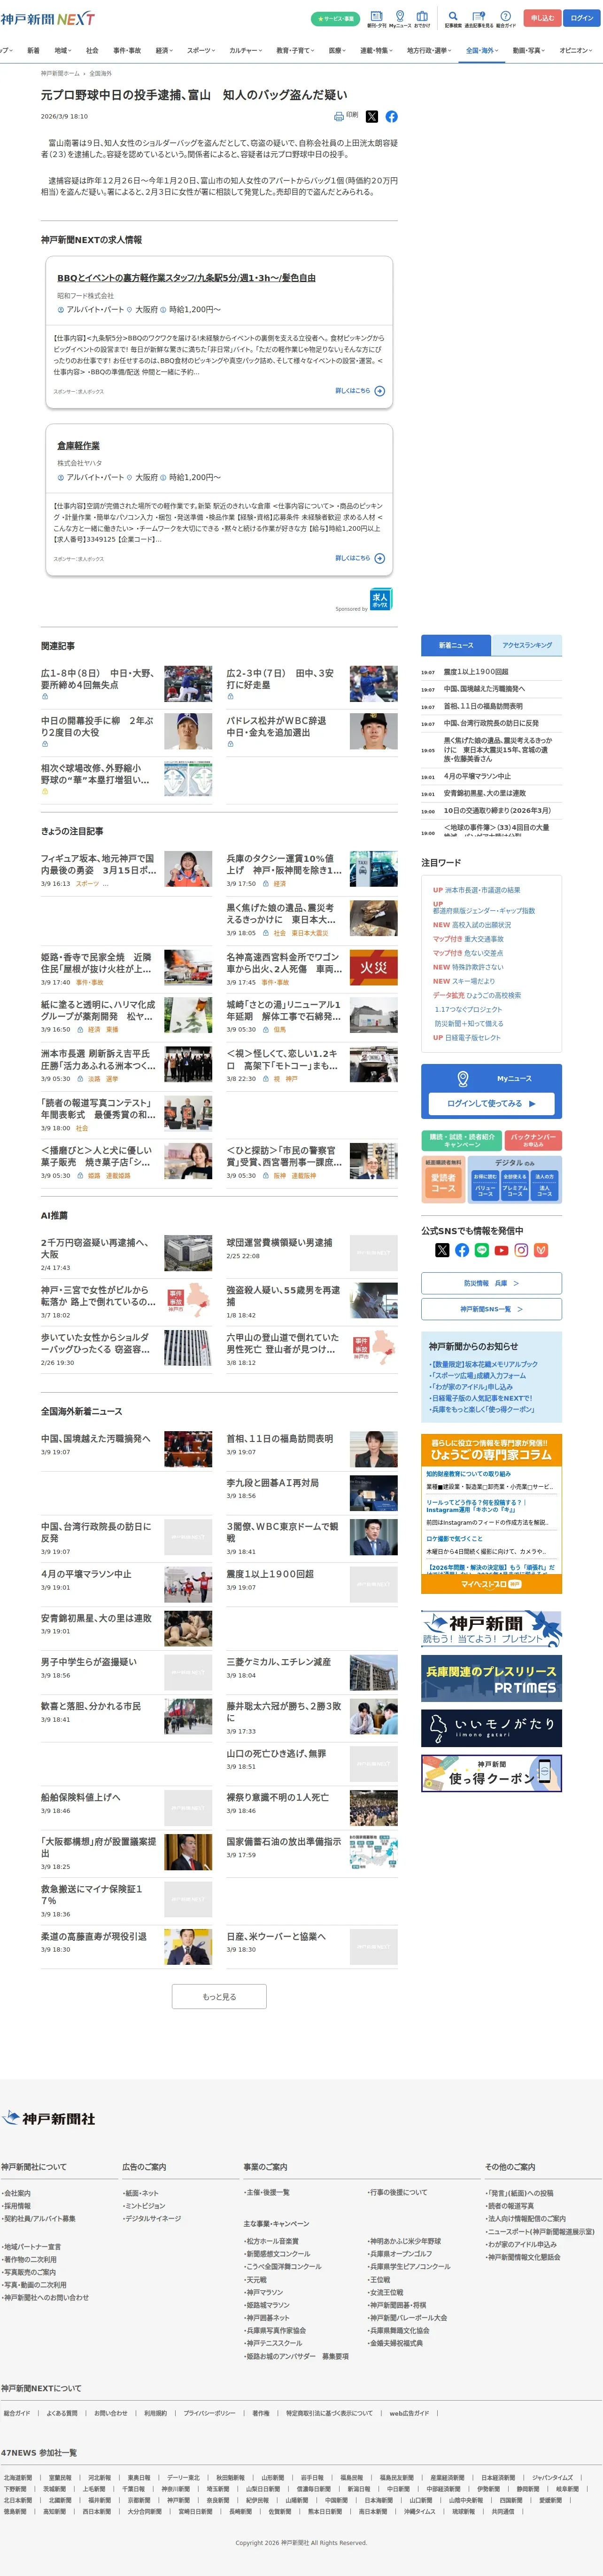This screenshot has width=603, height=2576.
Task: Open the 全国海外 breadcrumb link
Action: click(101, 73)
